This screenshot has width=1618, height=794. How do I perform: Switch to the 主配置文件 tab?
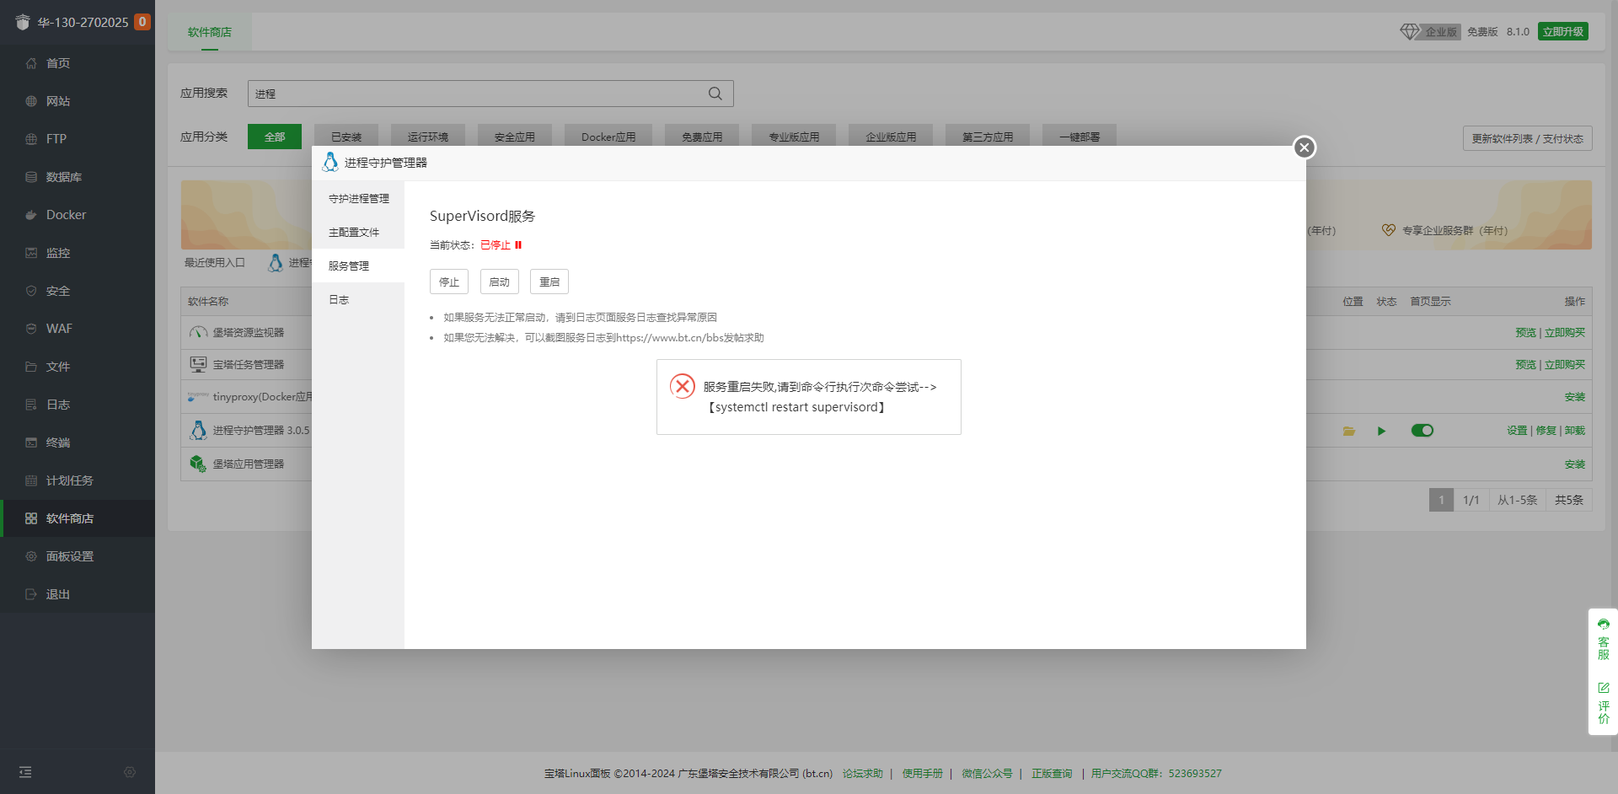pyautogui.click(x=355, y=232)
